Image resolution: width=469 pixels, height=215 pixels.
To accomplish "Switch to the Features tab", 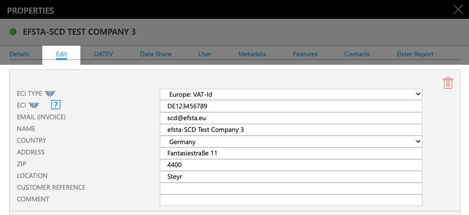I will pyautogui.click(x=305, y=54).
